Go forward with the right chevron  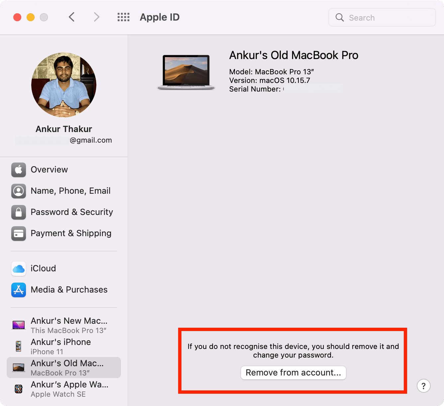click(x=96, y=17)
